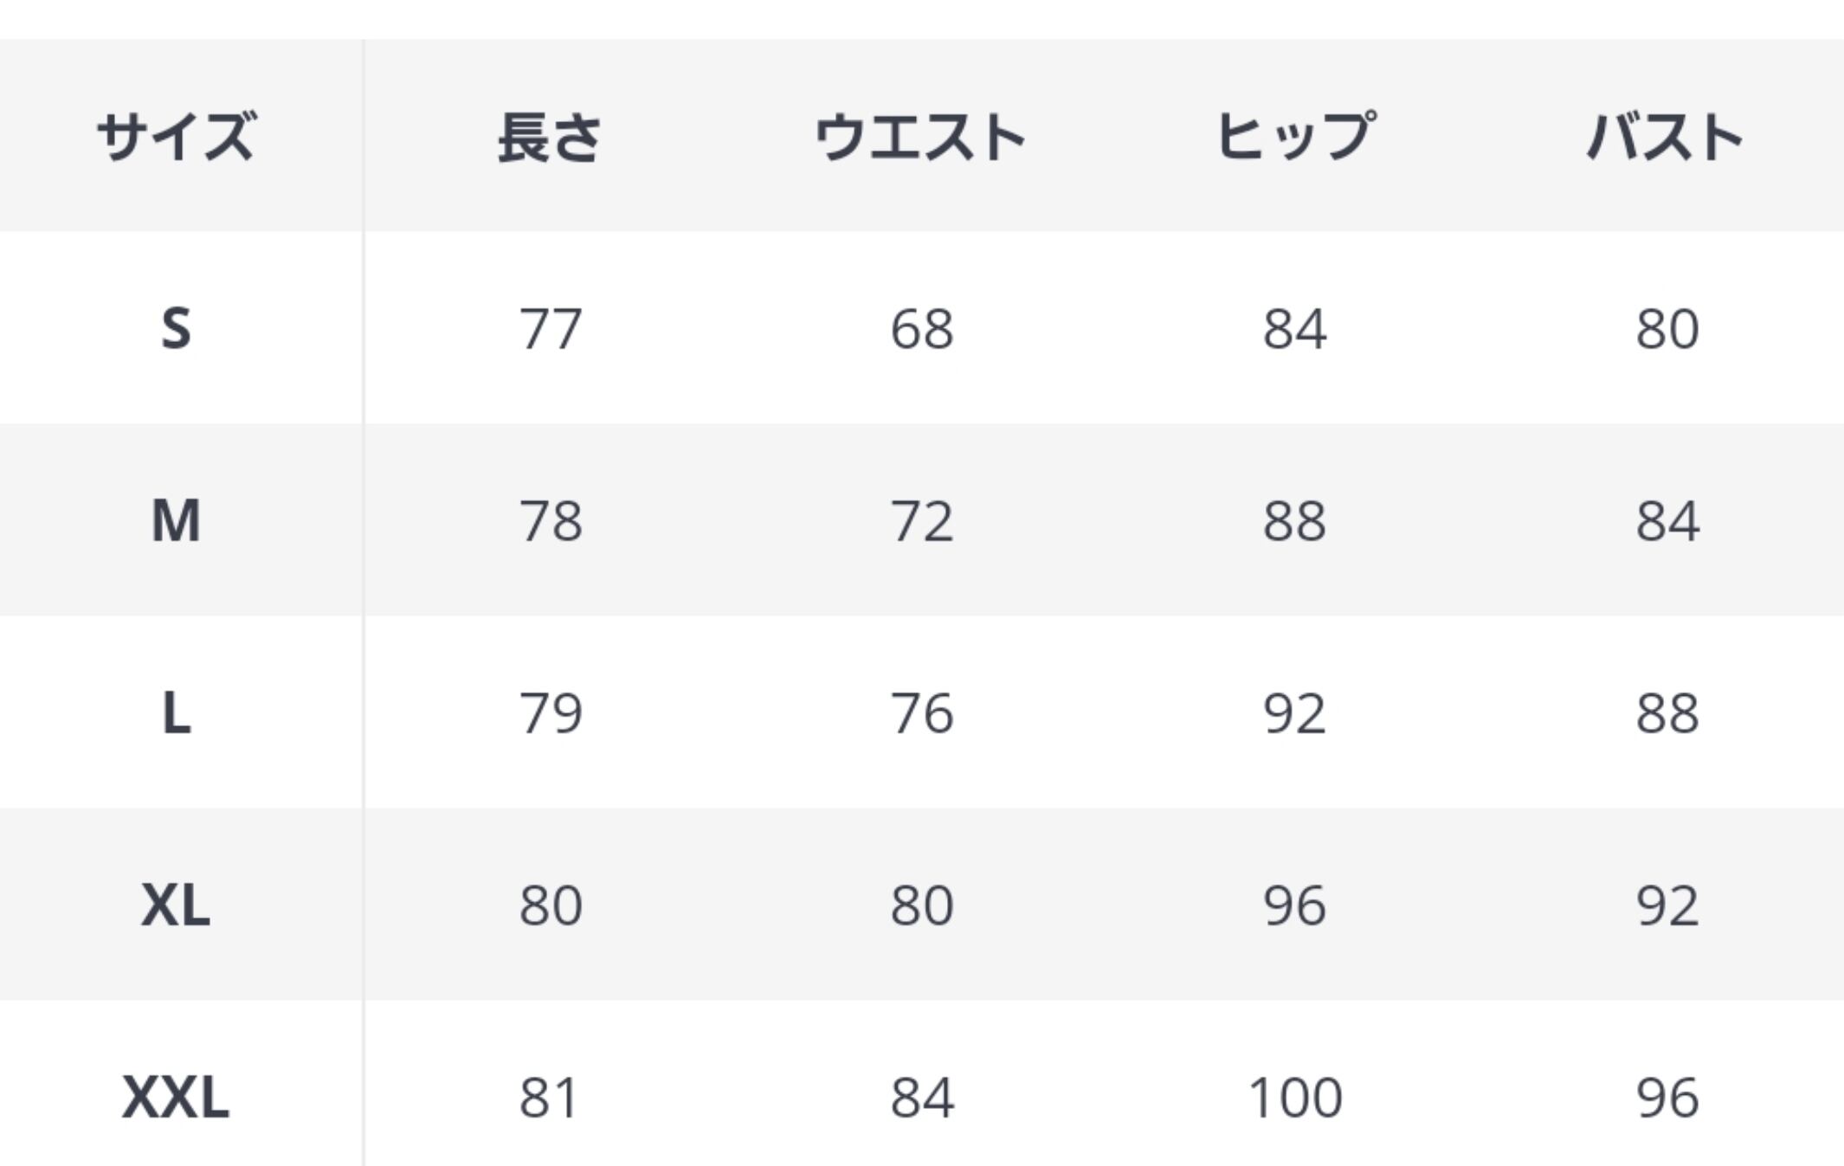
Task: Select the S size row label
Action: [x=176, y=329]
